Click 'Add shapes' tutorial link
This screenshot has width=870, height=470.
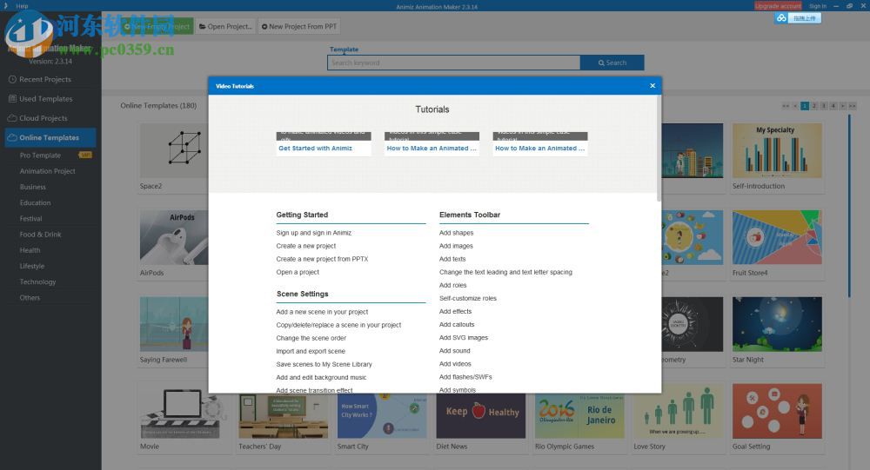456,233
